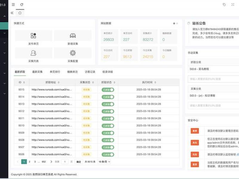Open the 采集列表 user icon
Image resolution: width=239 pixels, height=179 pixels.
coord(33,53)
